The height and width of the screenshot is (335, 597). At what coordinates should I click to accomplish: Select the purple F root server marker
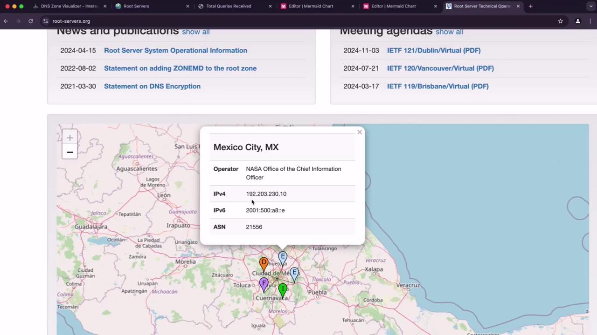[x=264, y=283]
